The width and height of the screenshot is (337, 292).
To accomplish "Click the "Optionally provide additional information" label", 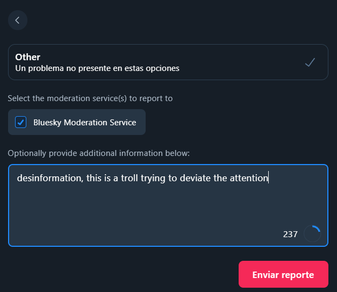I will pyautogui.click(x=98, y=153).
